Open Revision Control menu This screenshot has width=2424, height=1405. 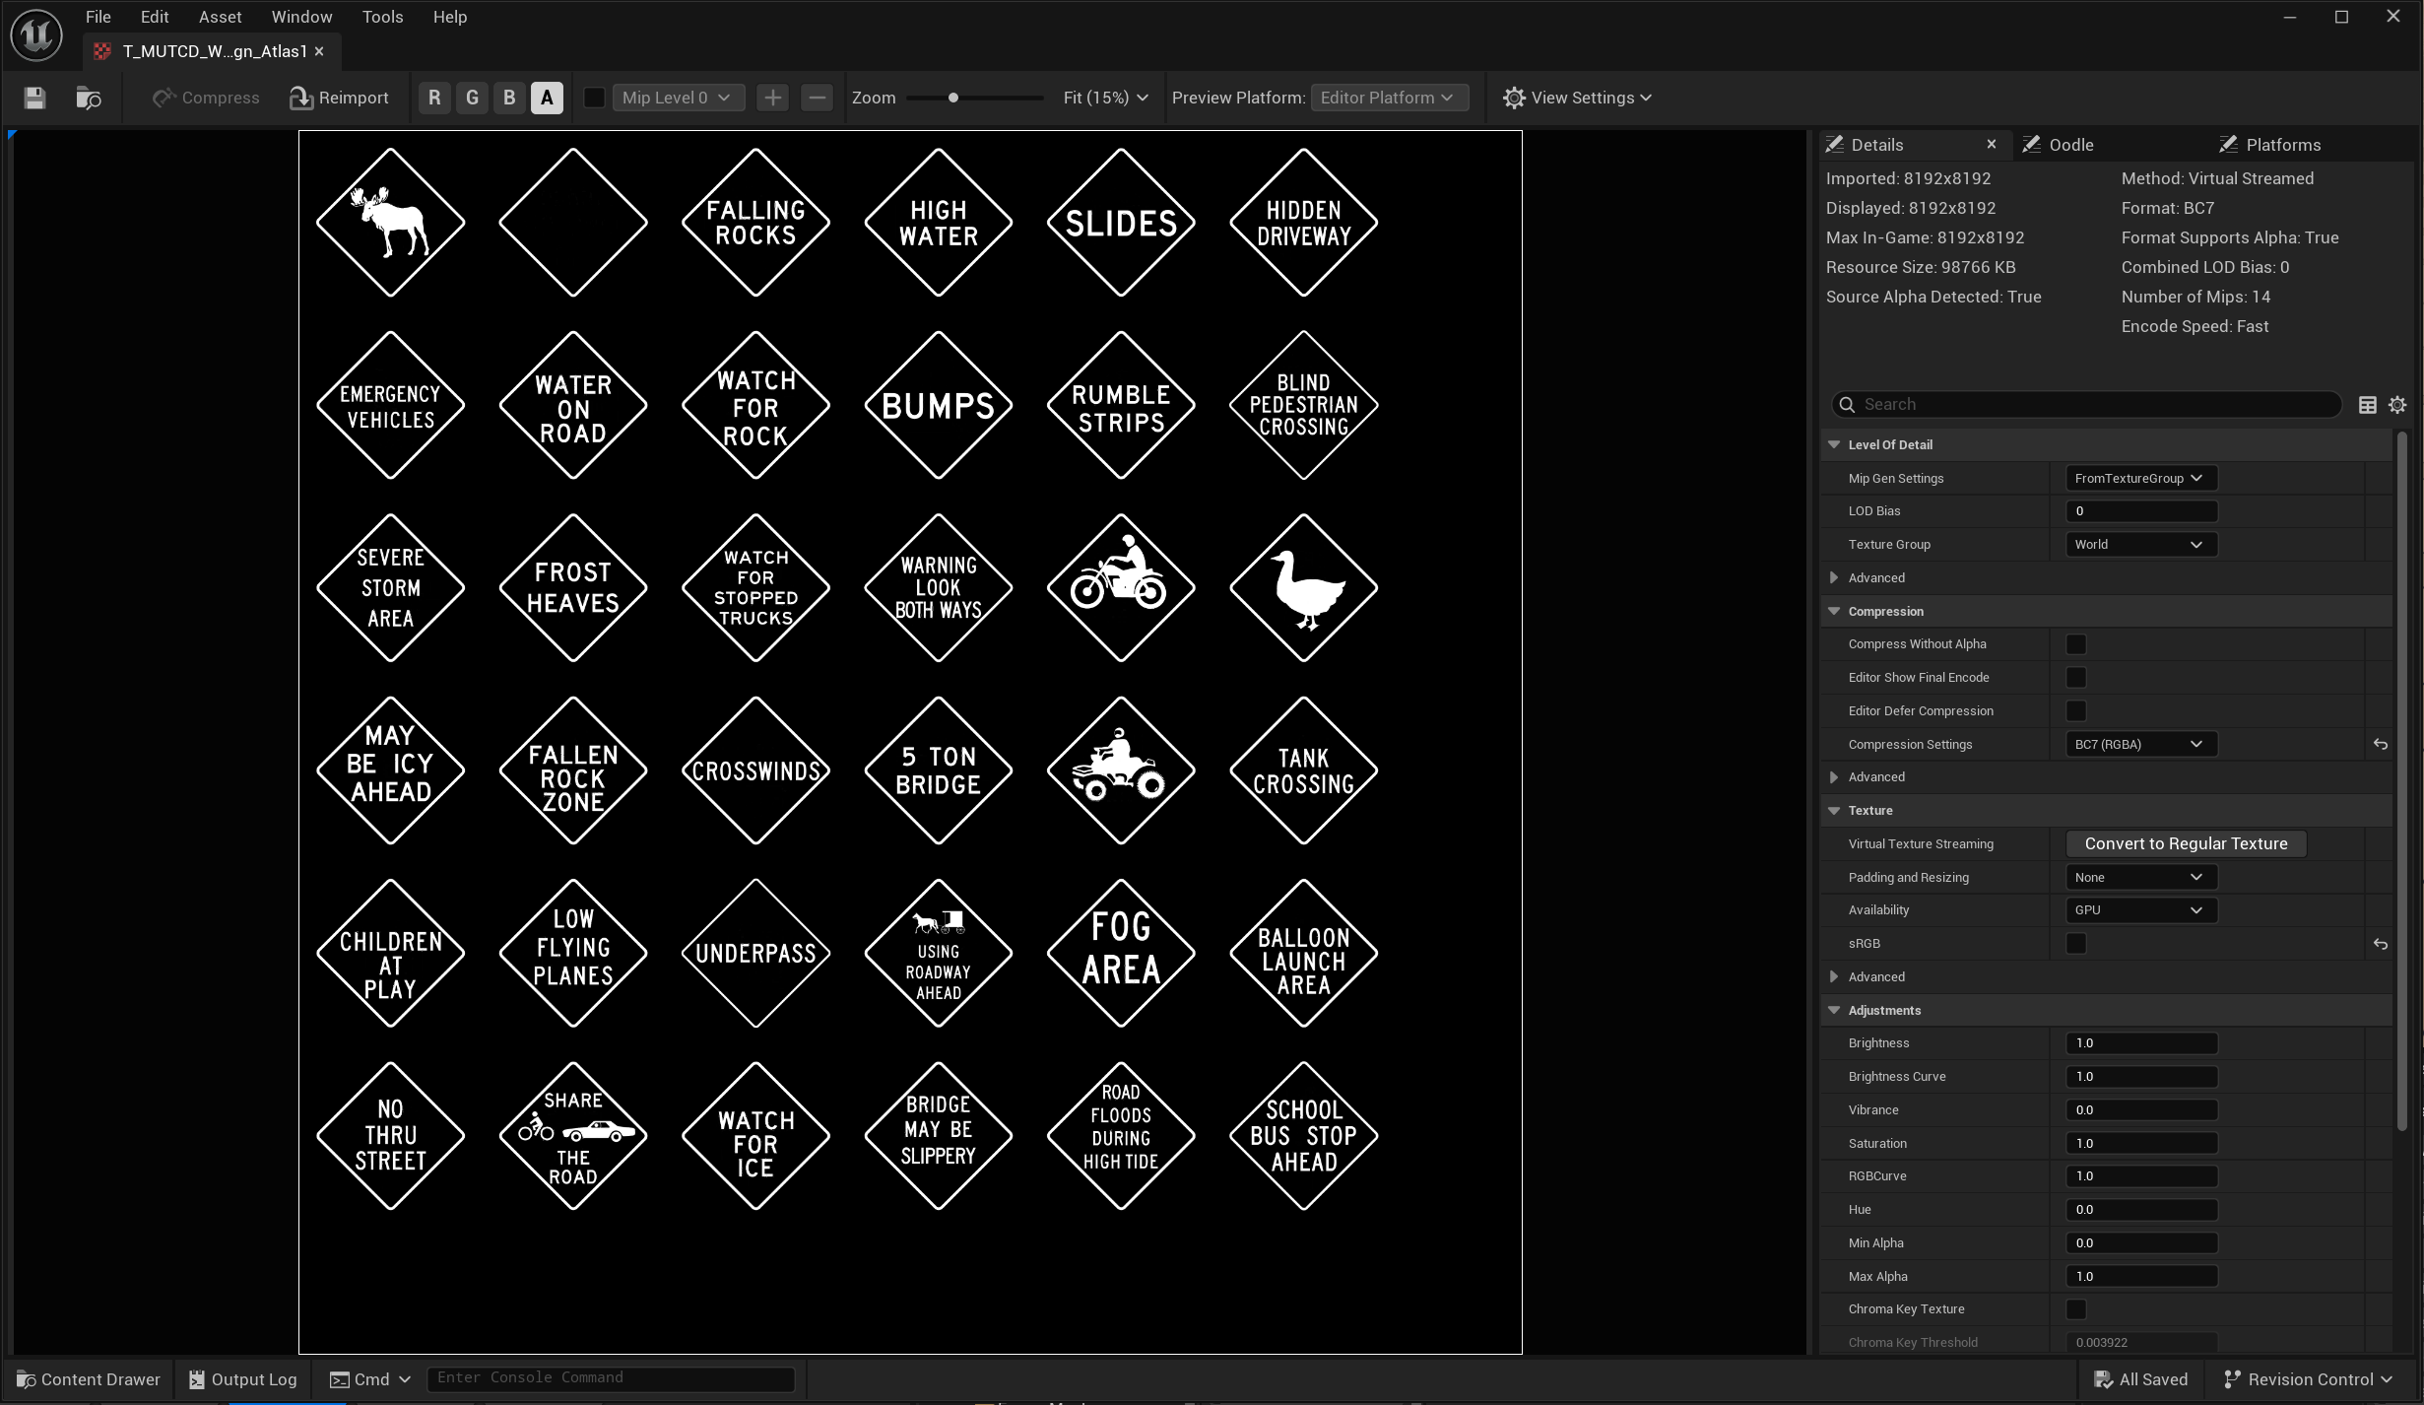2308,1379
